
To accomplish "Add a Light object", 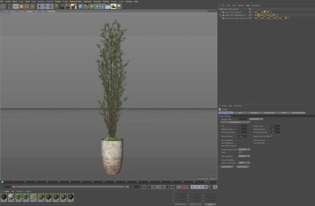I will coord(119,6).
